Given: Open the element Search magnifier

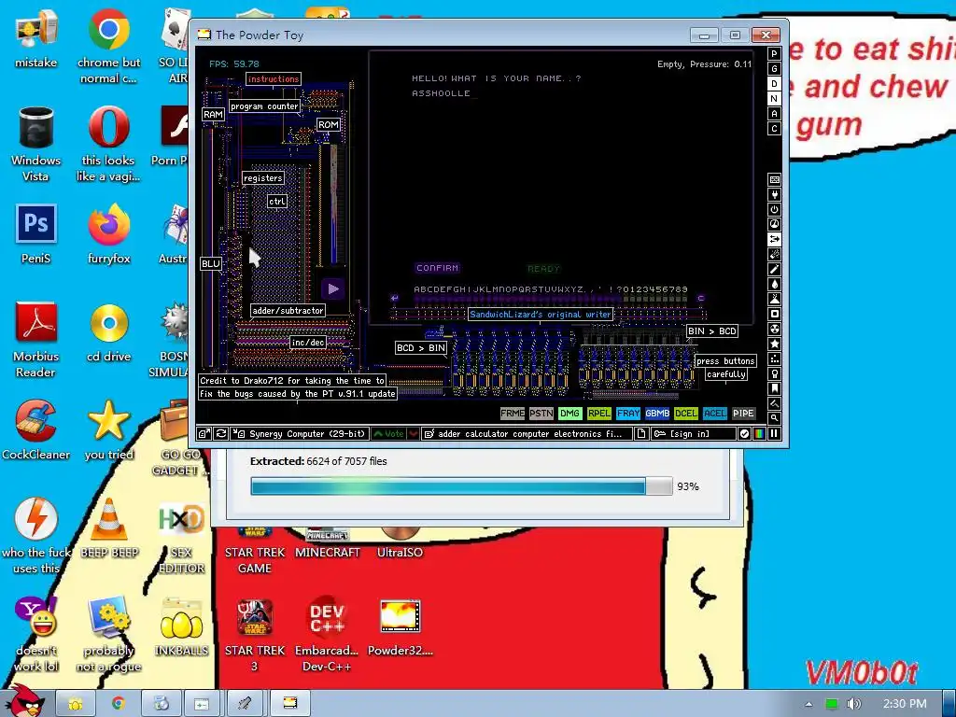Looking at the screenshot, I should coord(774,418).
